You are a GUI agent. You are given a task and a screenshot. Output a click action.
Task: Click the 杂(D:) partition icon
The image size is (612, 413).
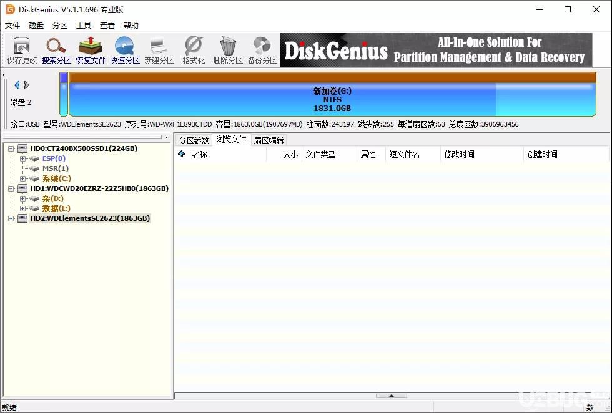pos(34,199)
